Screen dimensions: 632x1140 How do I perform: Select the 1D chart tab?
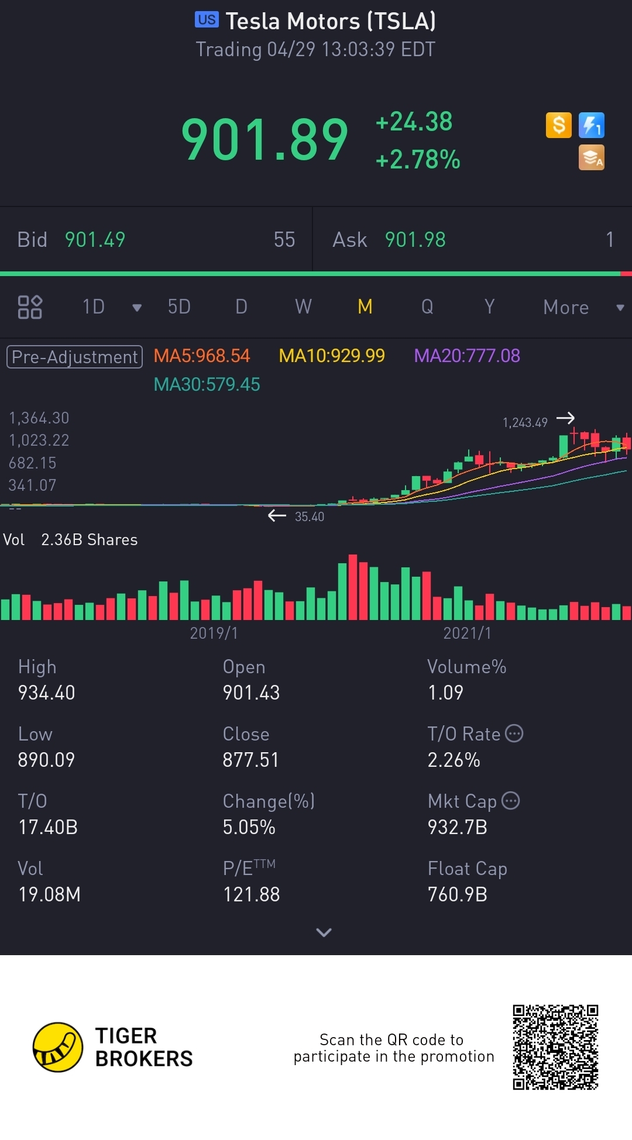tap(94, 306)
